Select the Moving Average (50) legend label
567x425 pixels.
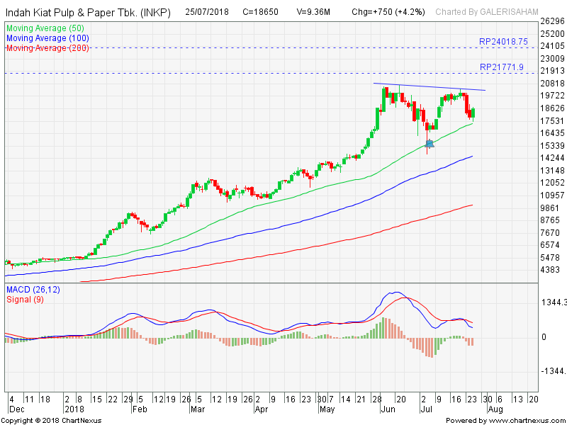click(45, 28)
